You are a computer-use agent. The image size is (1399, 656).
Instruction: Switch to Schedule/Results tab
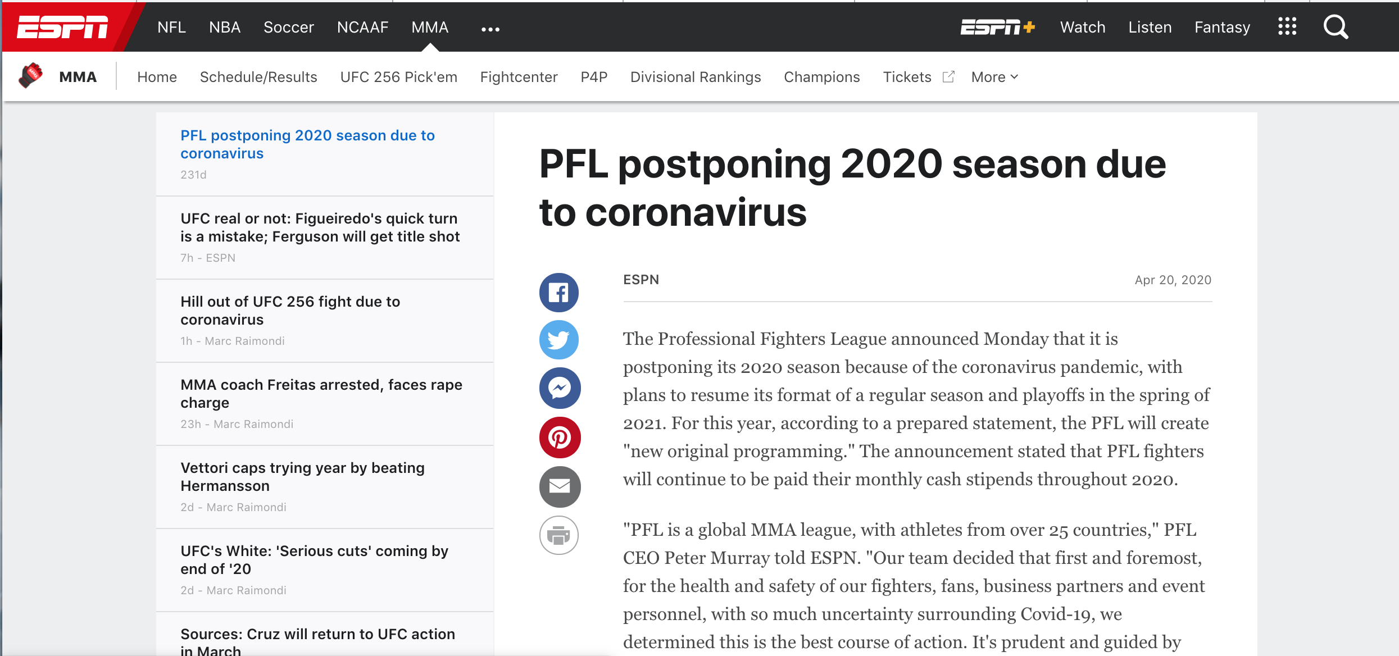click(258, 77)
